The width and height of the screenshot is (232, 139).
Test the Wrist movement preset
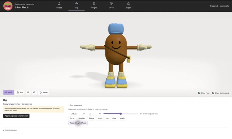pyautogui.click(x=100, y=118)
